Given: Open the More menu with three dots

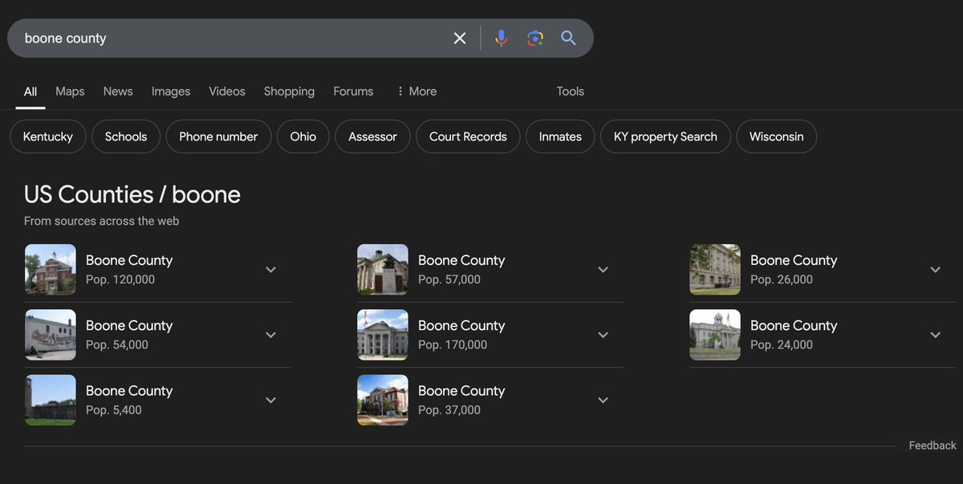Looking at the screenshot, I should pyautogui.click(x=416, y=92).
